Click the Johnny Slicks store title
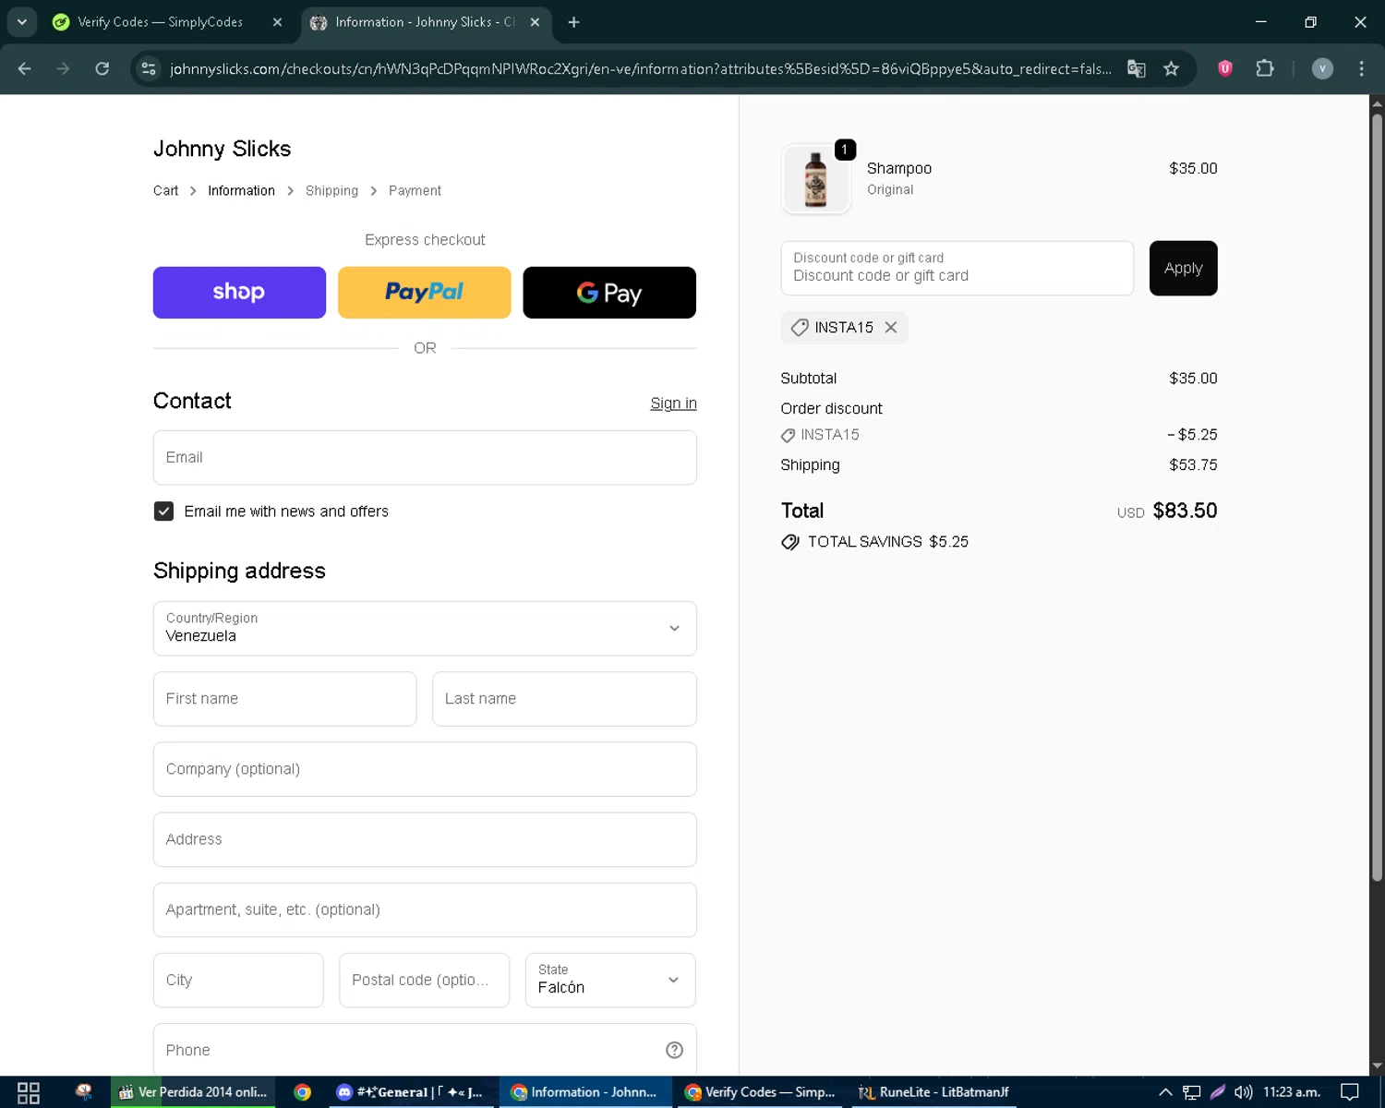 coord(222,149)
